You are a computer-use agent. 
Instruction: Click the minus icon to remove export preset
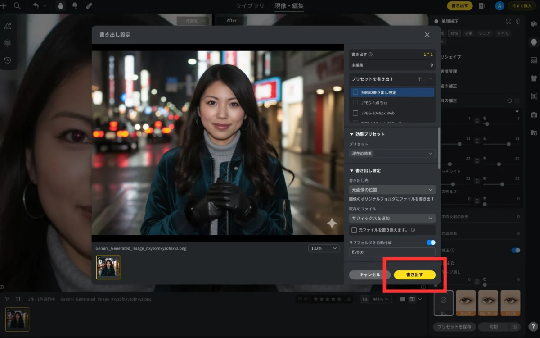[x=430, y=79]
